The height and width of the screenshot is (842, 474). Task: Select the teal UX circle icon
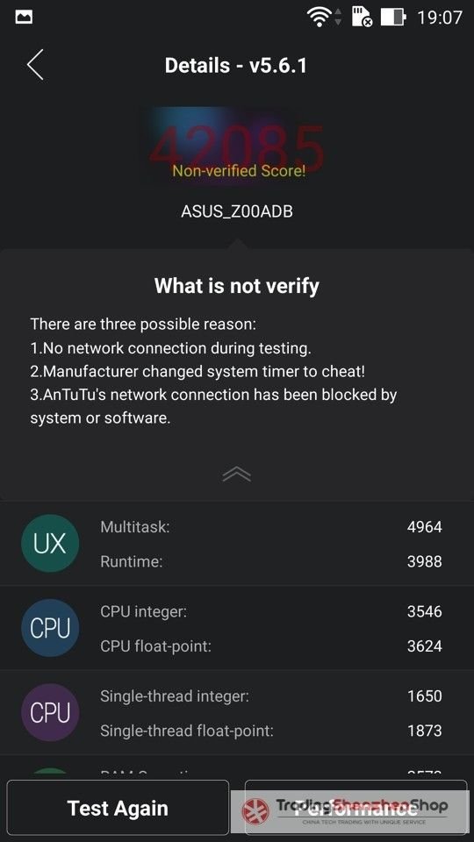[x=50, y=544]
